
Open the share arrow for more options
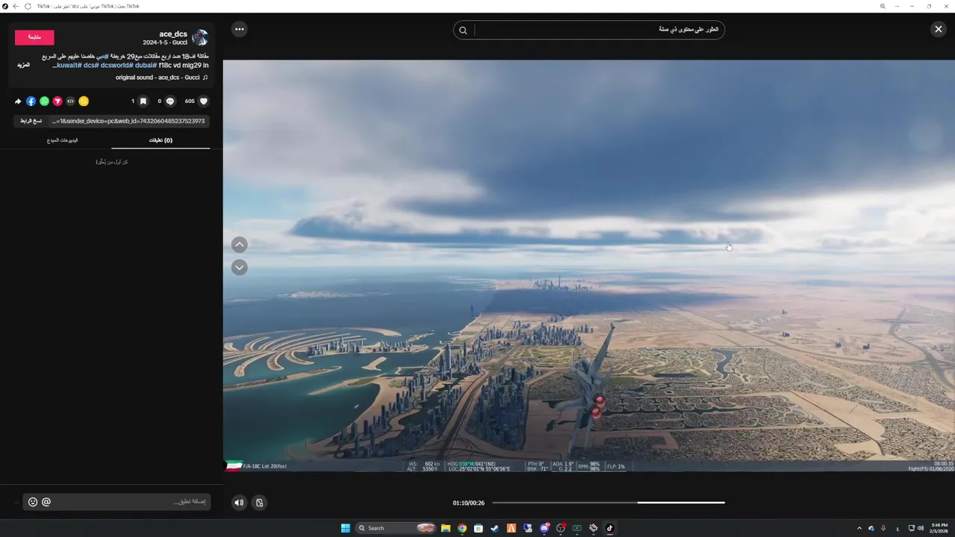[18, 101]
